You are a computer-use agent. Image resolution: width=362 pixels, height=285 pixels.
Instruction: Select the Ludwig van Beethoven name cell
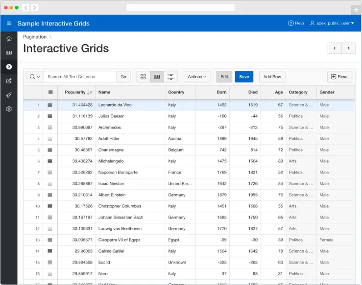130,229
